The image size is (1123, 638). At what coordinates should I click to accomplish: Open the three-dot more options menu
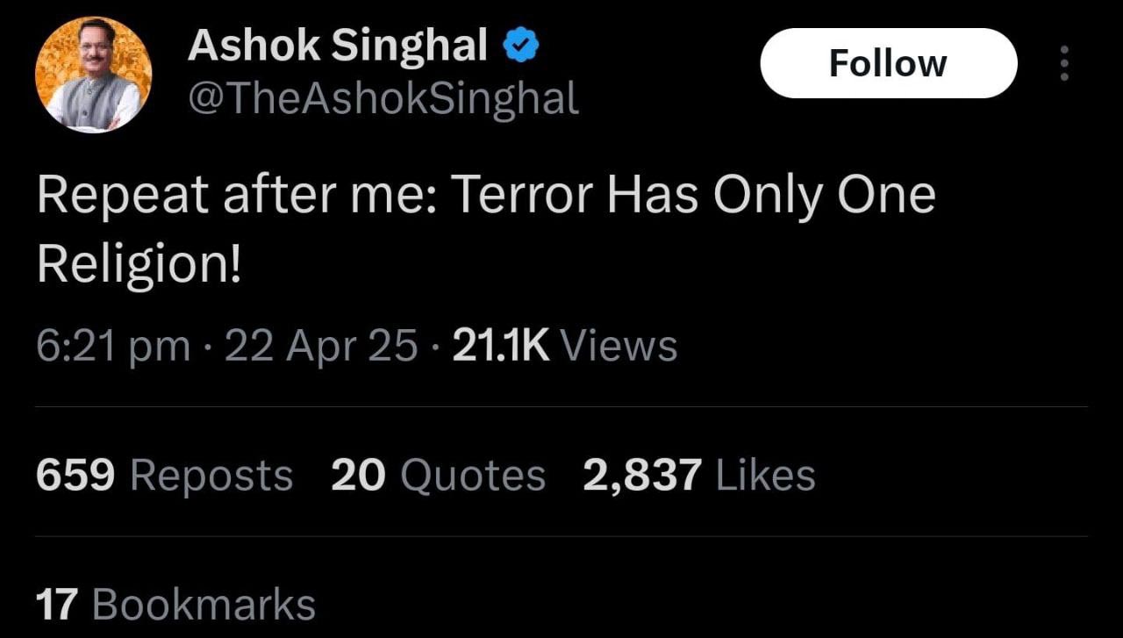pyautogui.click(x=1064, y=64)
